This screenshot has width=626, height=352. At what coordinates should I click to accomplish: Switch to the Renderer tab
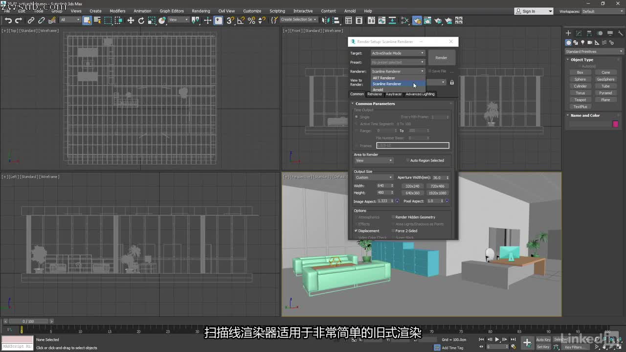375,94
